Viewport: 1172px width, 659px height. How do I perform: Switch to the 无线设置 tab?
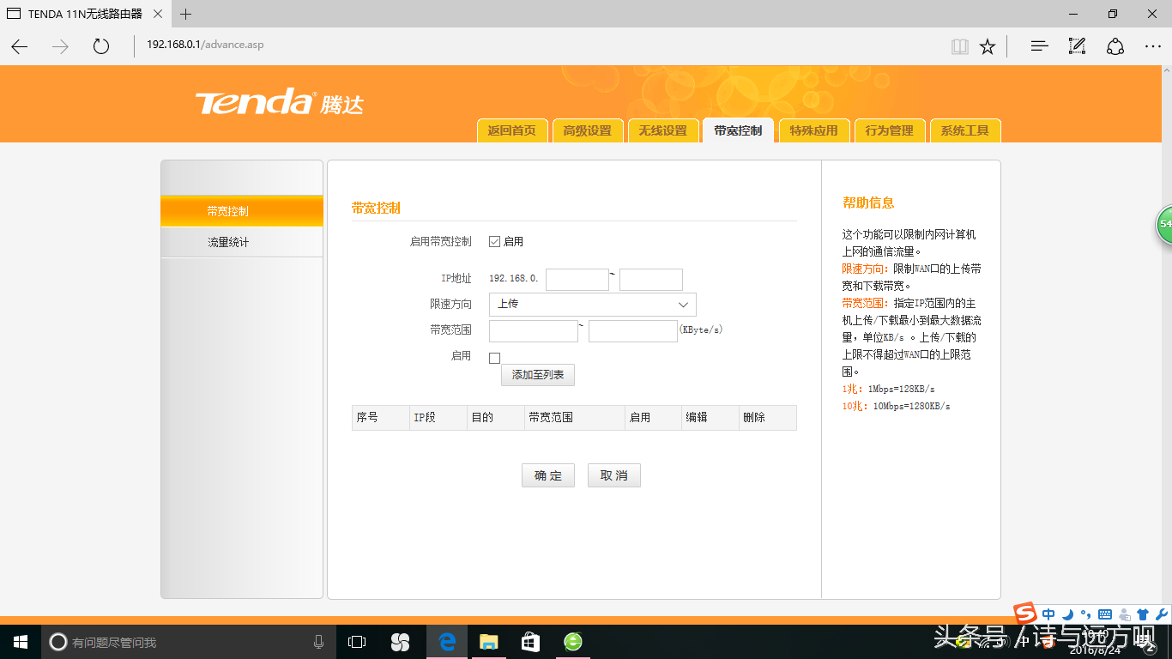[662, 130]
